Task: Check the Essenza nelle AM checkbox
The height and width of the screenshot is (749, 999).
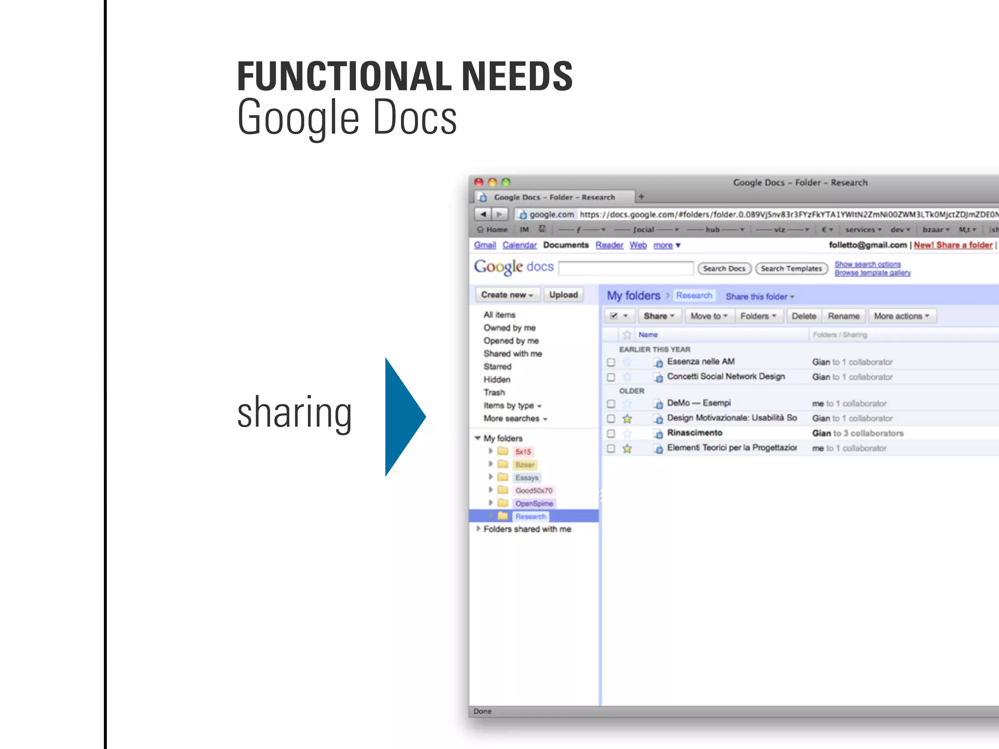Action: [x=611, y=362]
